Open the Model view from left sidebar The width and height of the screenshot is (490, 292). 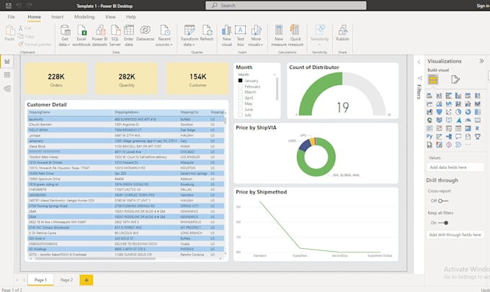(7, 89)
